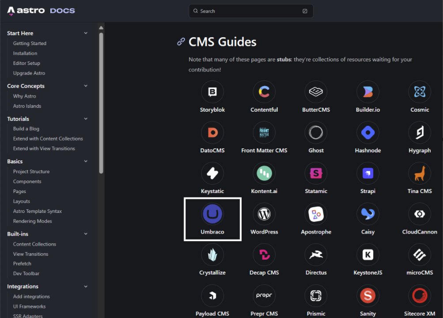Open the Ghost ring icon
Screen dimensions: 443x318
click(316, 132)
